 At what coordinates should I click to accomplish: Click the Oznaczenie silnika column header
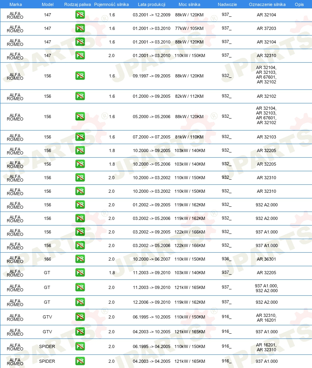(x=267, y=4)
